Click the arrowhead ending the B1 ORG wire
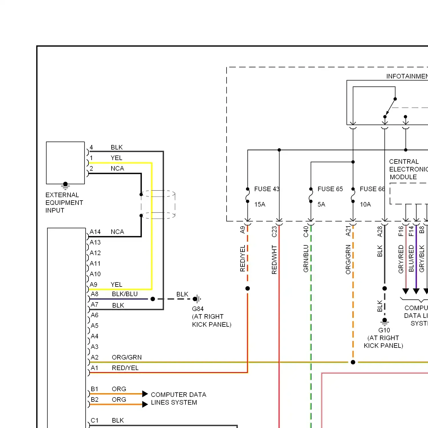 [x=145, y=394]
